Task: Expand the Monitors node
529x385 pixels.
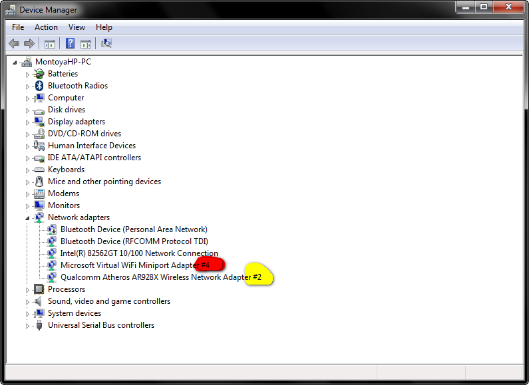Action: tap(27, 206)
